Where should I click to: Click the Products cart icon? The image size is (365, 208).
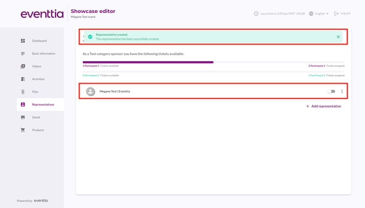pyautogui.click(x=23, y=130)
